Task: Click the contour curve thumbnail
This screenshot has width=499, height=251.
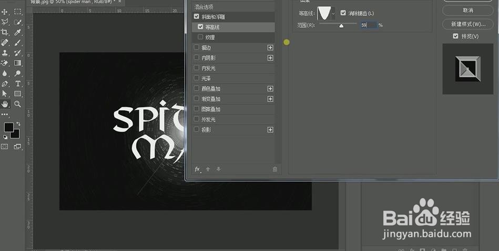Action: click(x=324, y=13)
